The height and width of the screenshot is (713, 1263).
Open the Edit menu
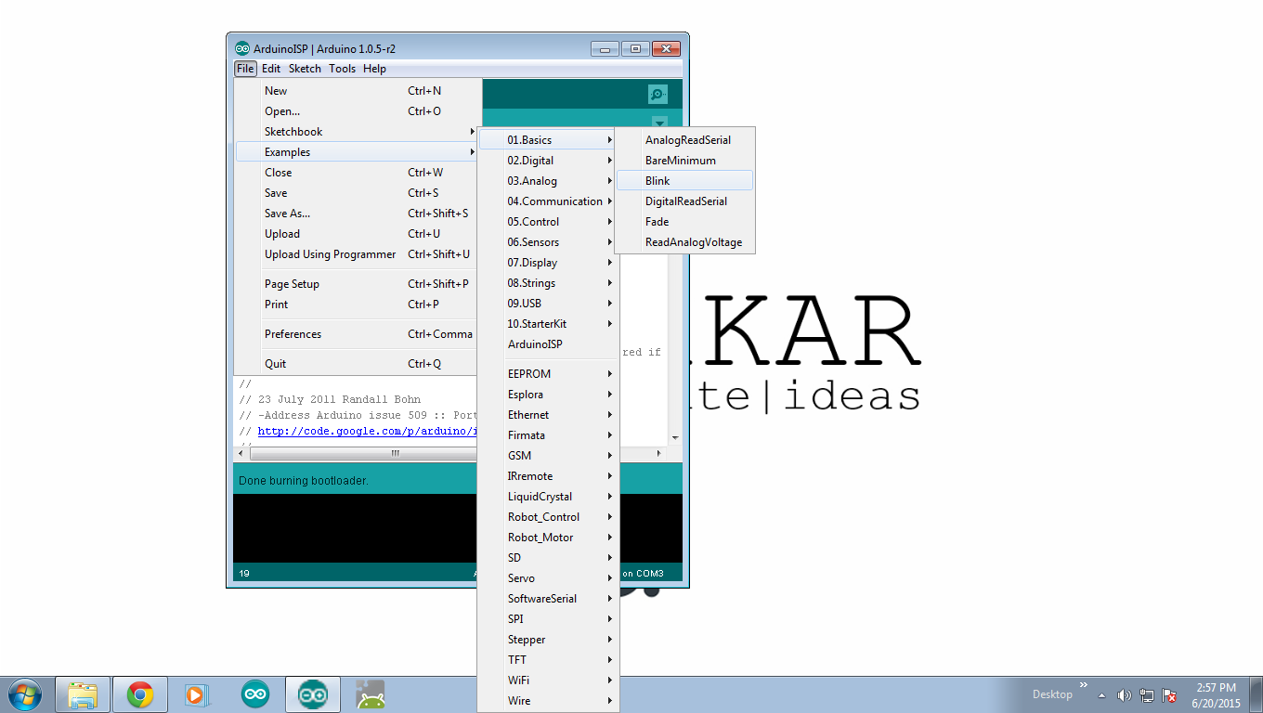click(271, 69)
